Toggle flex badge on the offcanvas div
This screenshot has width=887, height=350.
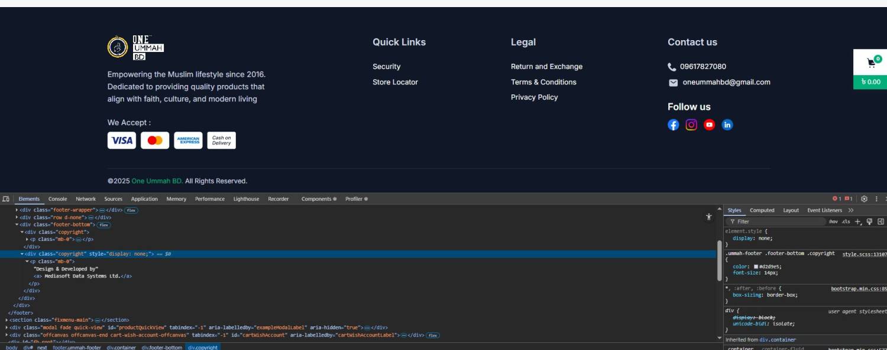click(x=432, y=335)
